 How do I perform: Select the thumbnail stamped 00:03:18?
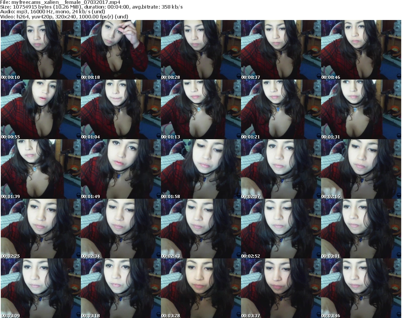[121, 288]
